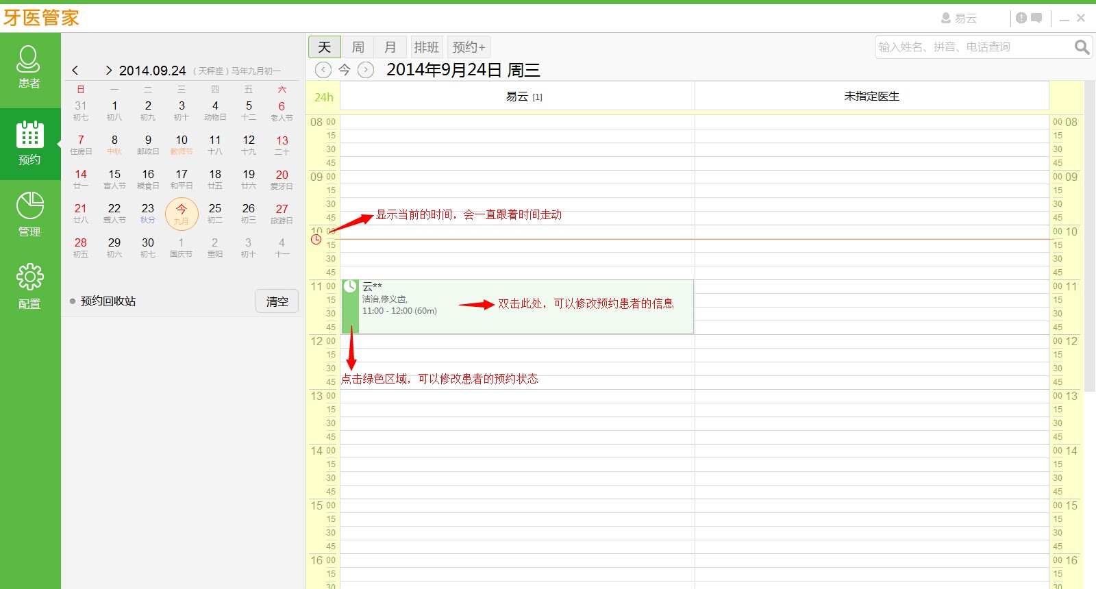Screen dimensions: 1096x589
Task: Click the clock icon on the appointment
Action: (350, 287)
